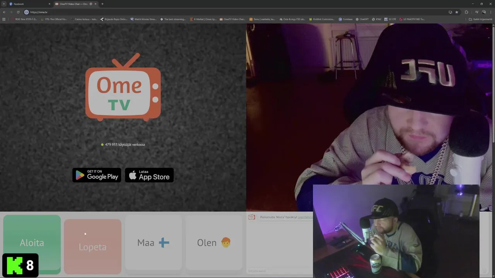Switch to the Facebook tab
The width and height of the screenshot is (495, 278).
(30, 4)
